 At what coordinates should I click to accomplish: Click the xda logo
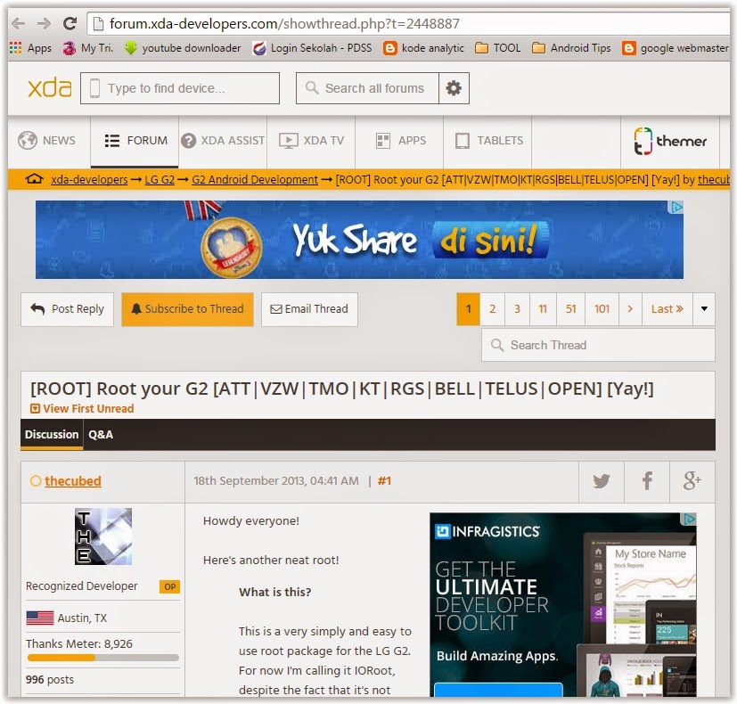point(50,88)
